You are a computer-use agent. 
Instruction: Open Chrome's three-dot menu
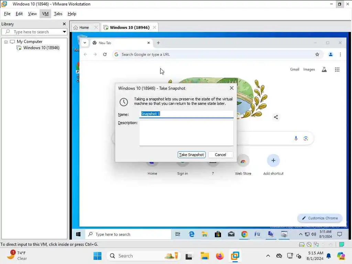pos(340,54)
